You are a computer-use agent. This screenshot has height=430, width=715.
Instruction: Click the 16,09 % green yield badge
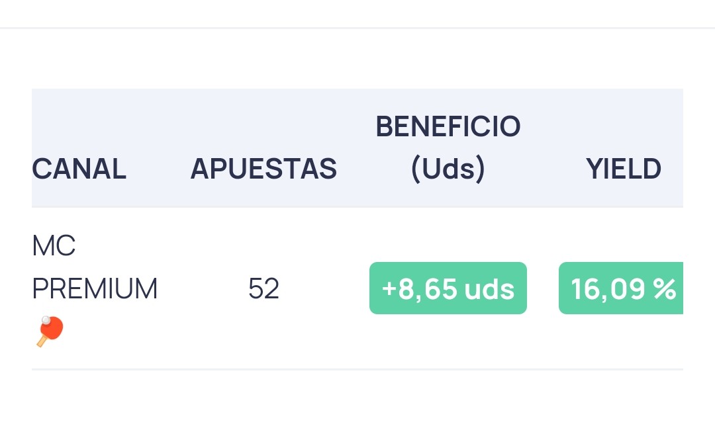[x=621, y=288]
